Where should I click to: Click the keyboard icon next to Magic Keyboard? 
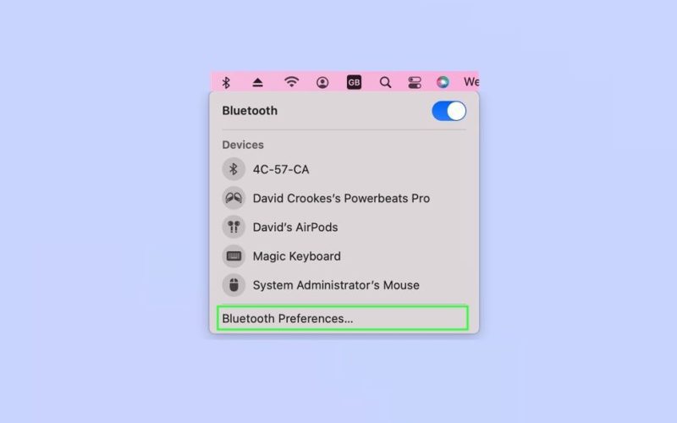click(x=234, y=256)
